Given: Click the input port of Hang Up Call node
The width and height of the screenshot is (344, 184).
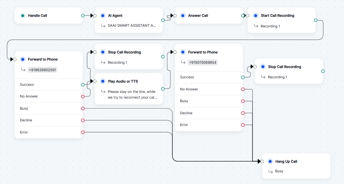Looking at the screenshot, I should 262,162.
